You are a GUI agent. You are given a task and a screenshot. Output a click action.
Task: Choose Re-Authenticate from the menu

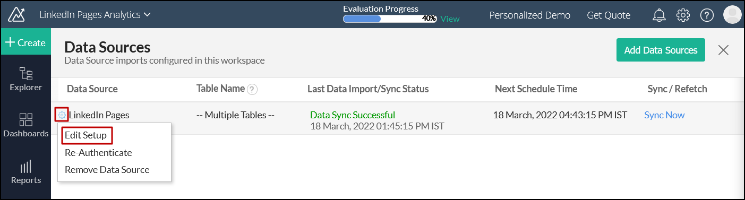pos(98,152)
